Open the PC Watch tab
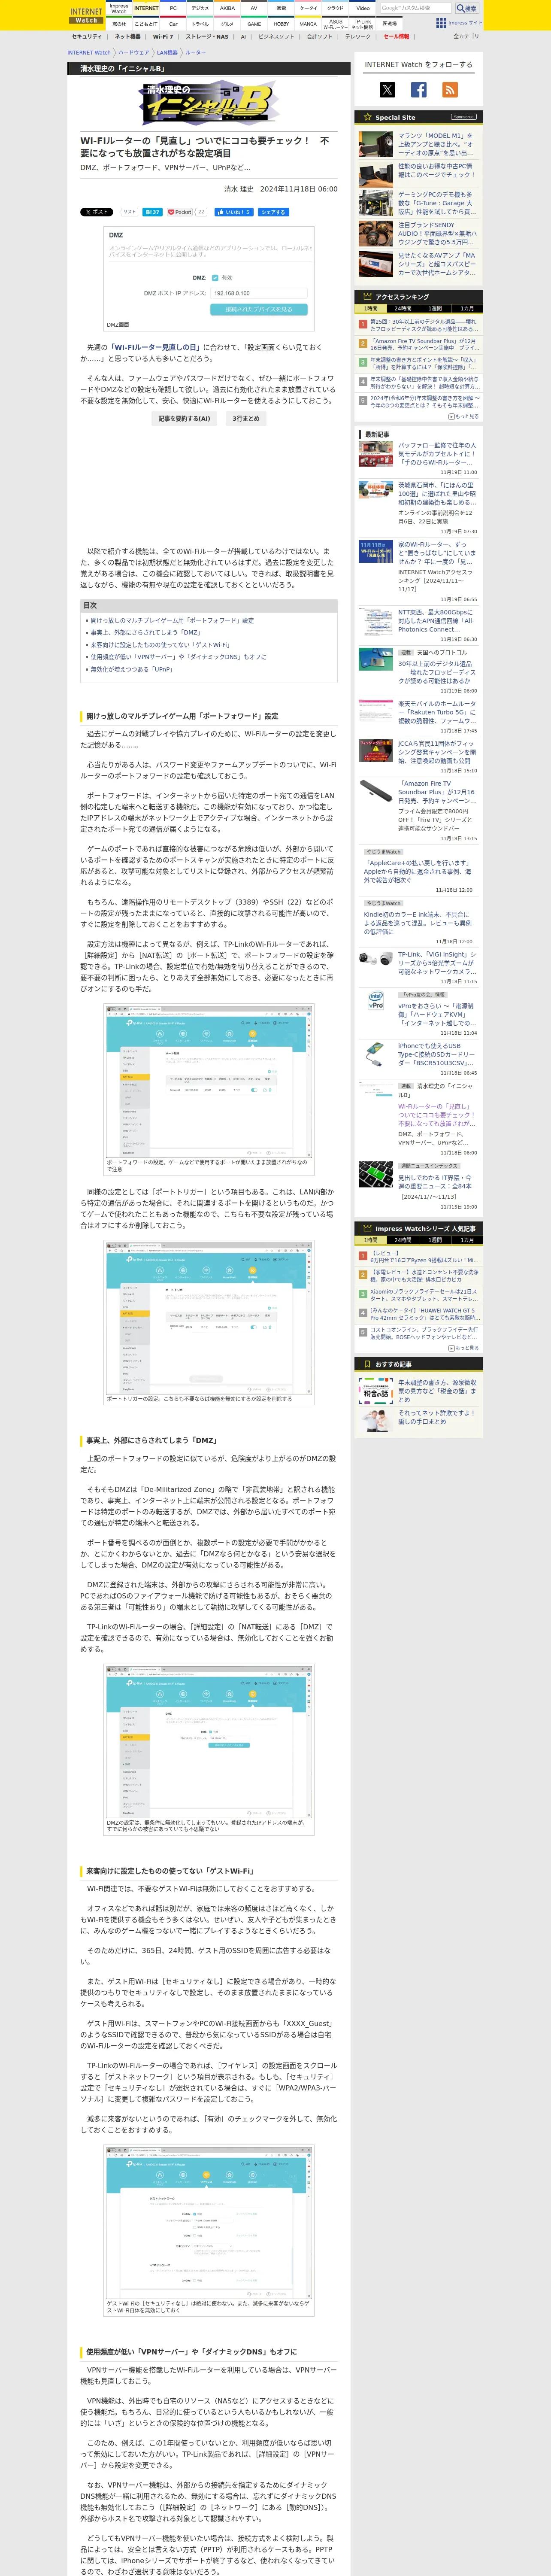Viewport: 551px width, 2576px height. (173, 8)
